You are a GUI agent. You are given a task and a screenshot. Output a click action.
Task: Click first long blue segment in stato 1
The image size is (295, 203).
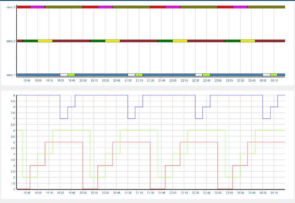point(39,75)
